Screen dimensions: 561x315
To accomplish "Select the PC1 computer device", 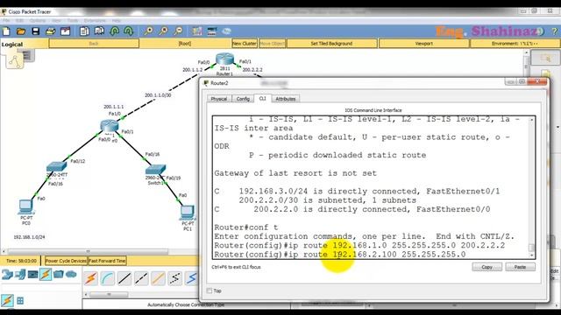I will [188, 213].
